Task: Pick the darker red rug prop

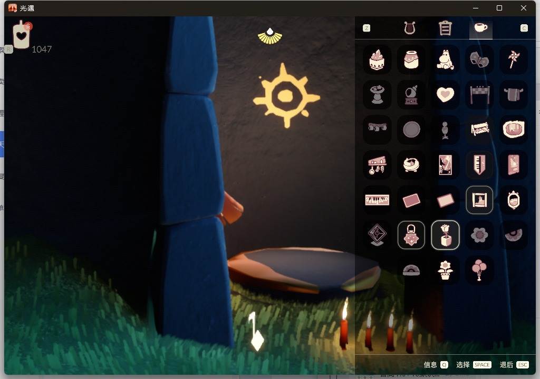Action: (411, 200)
